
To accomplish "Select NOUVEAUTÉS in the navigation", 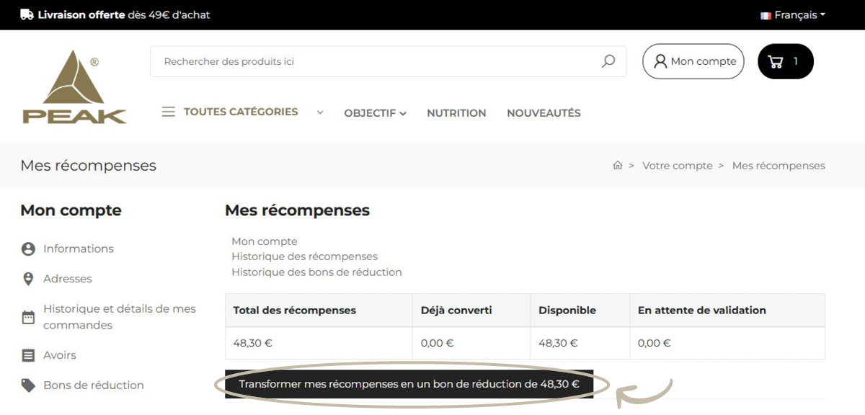I will point(543,112).
